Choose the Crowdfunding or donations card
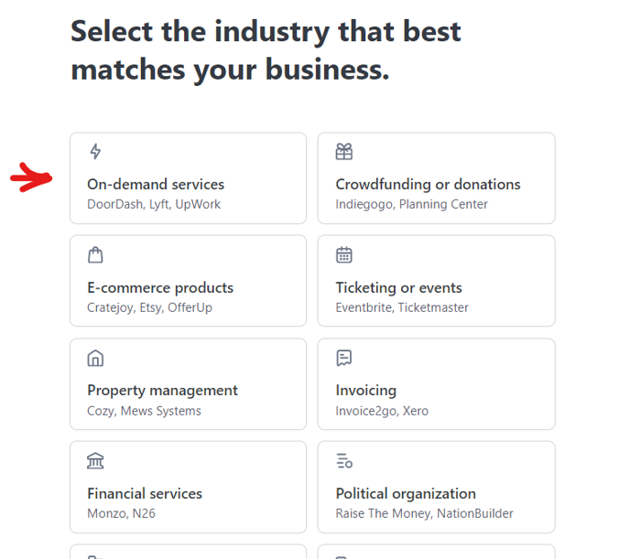Image resolution: width=630 pixels, height=559 pixels. 437,178
